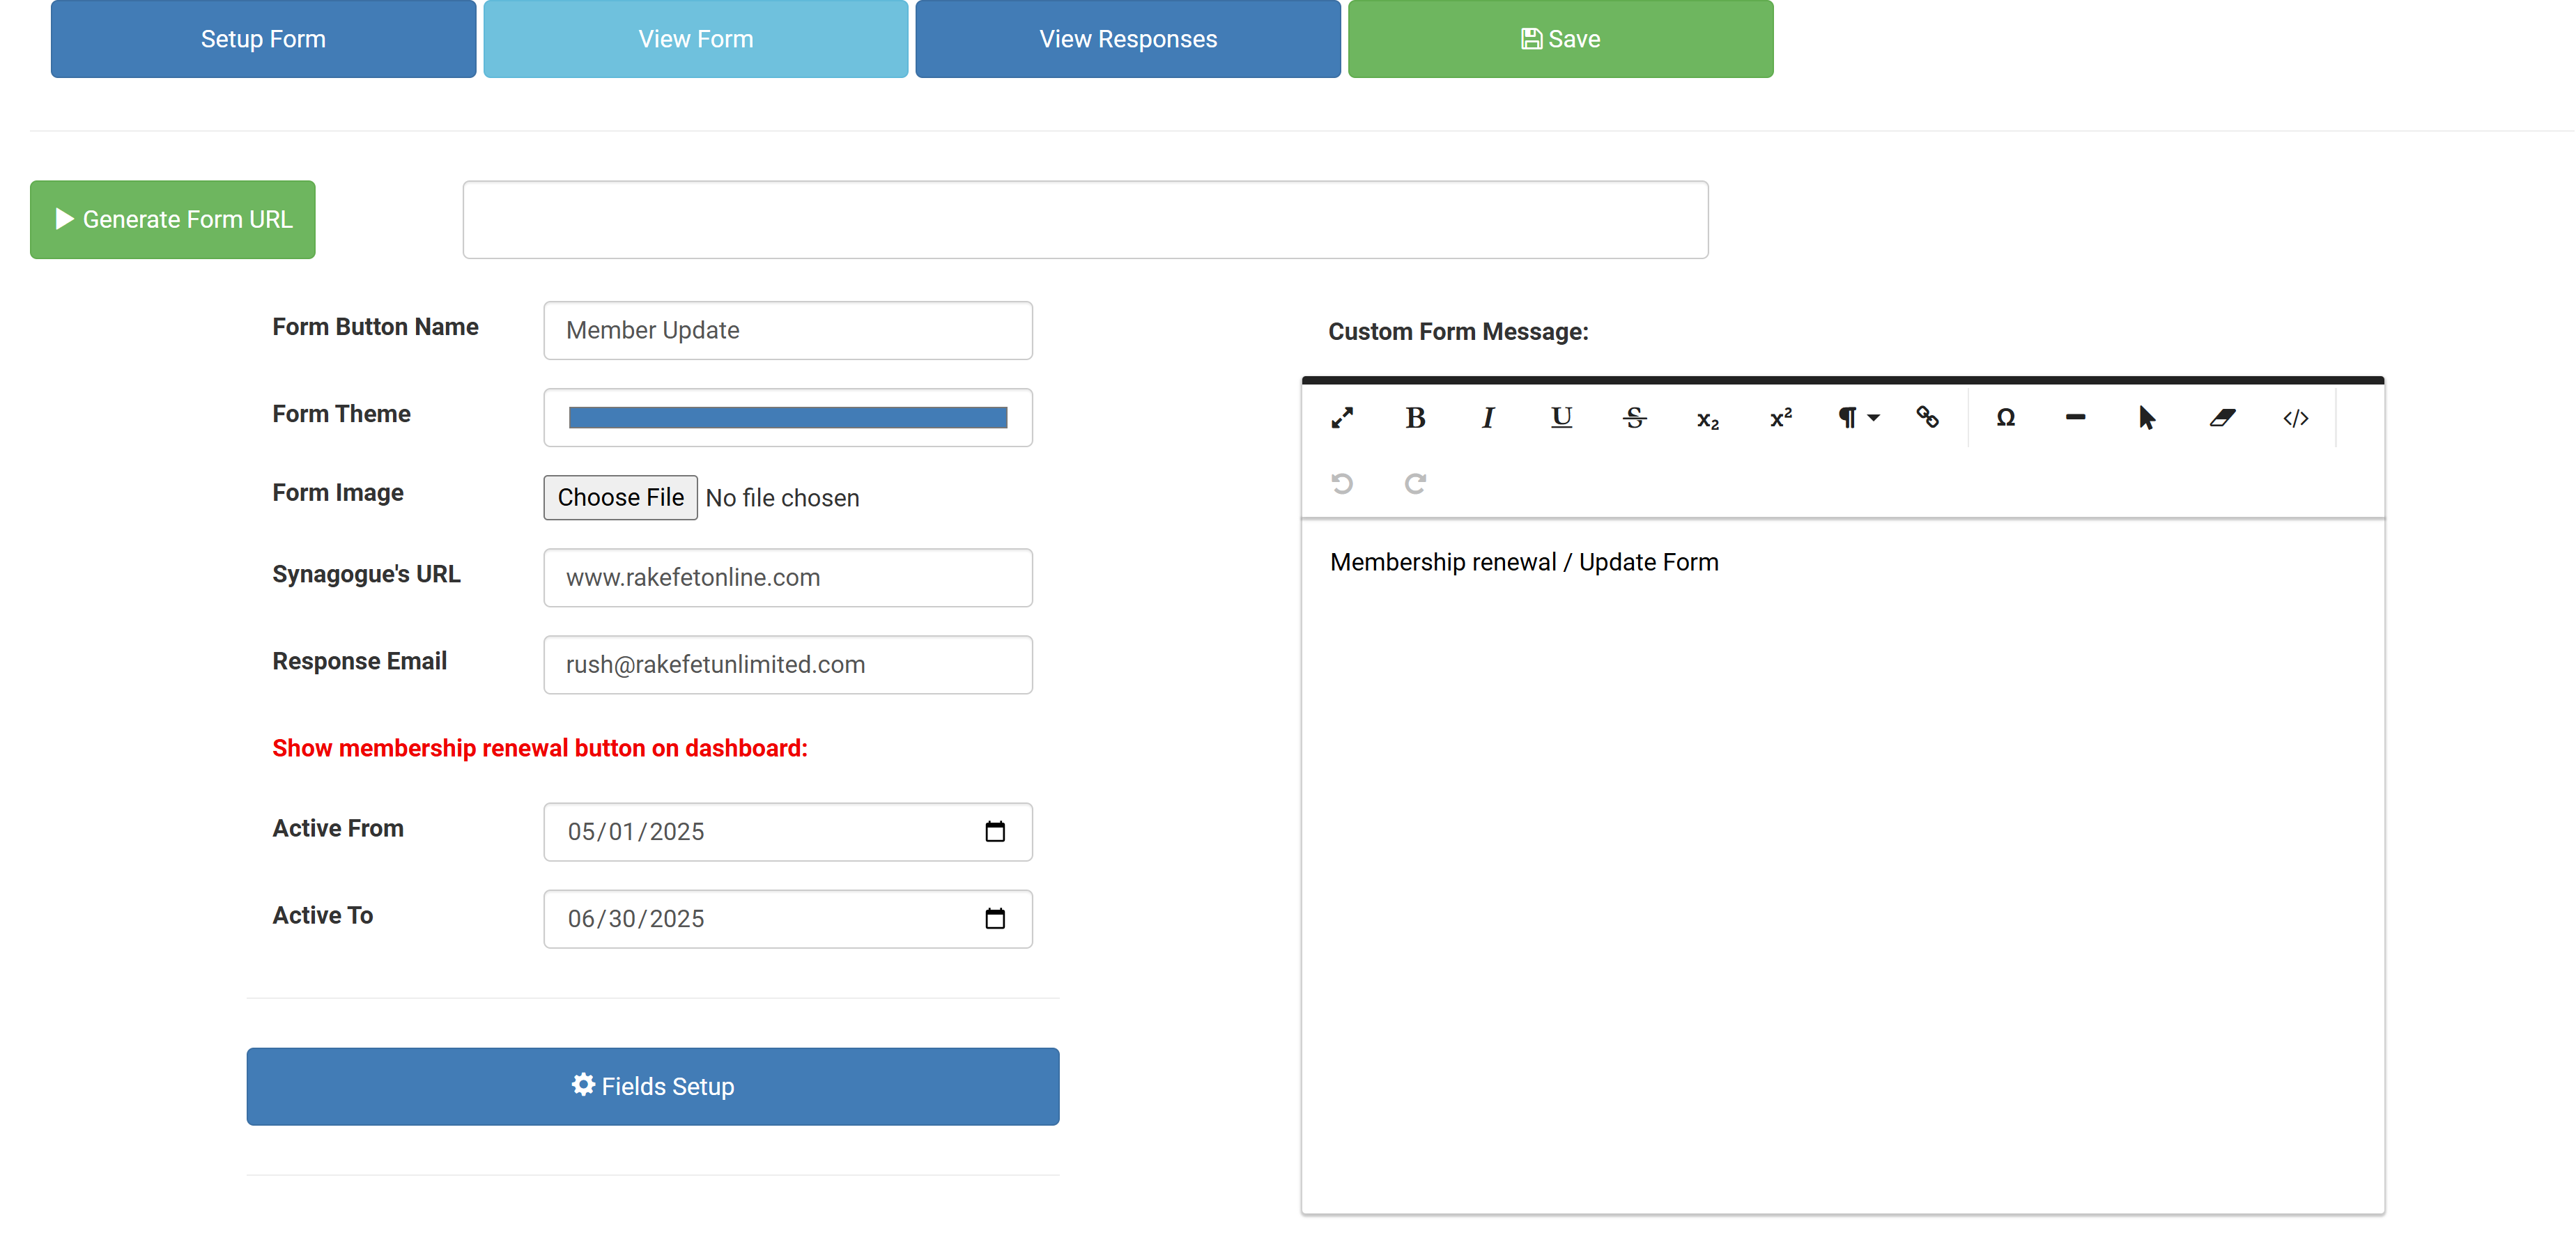
Task: Click the Response Email field
Action: pyautogui.click(x=787, y=664)
